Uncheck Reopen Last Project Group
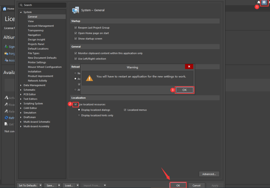Image resolution: width=270 pixels, height=188 pixels. point(75,28)
